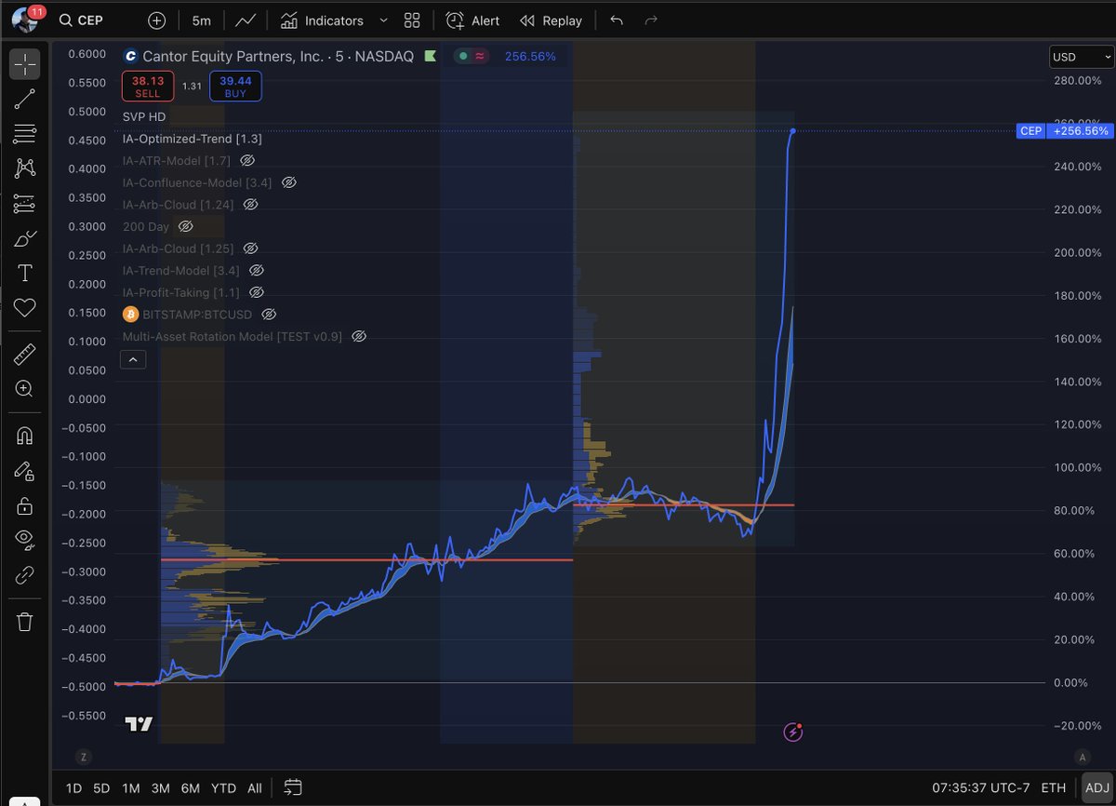1116x806 pixels.
Task: Click the TradingView logo on chart
Action: [x=139, y=724]
